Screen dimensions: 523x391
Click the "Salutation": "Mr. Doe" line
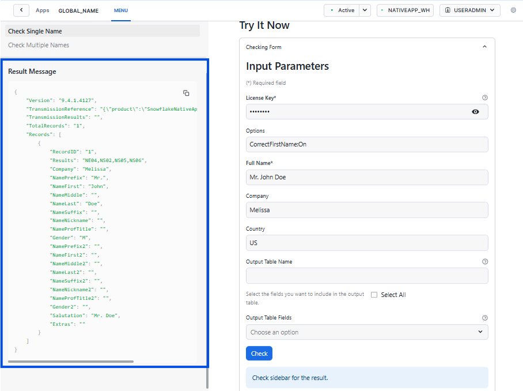point(85,315)
